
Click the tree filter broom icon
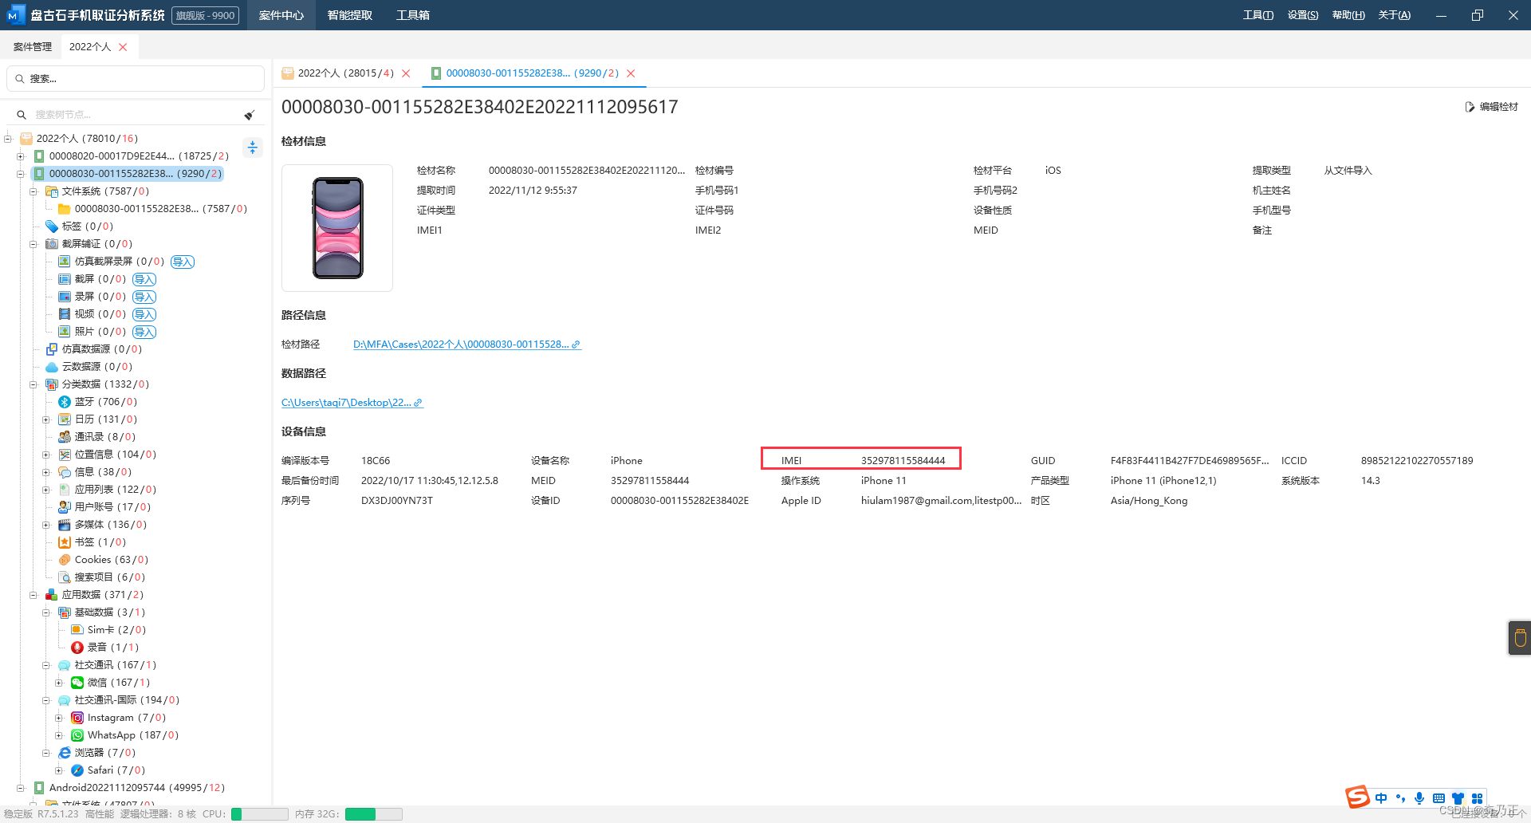tap(250, 115)
